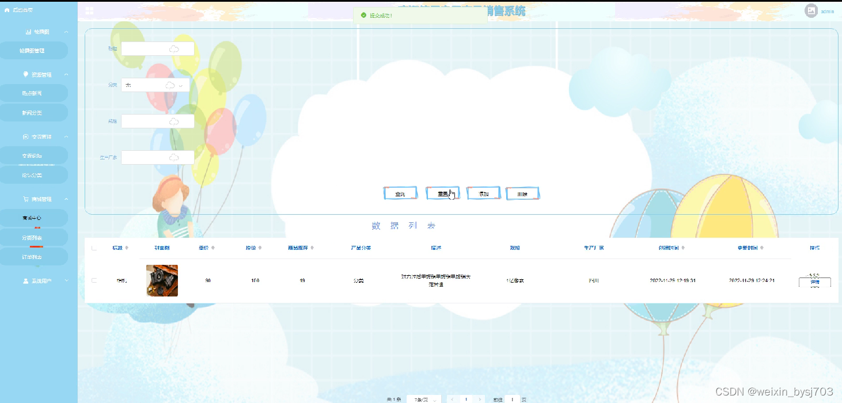Click the communication management chat icon
Screen dimensions: 842x403
(25, 136)
